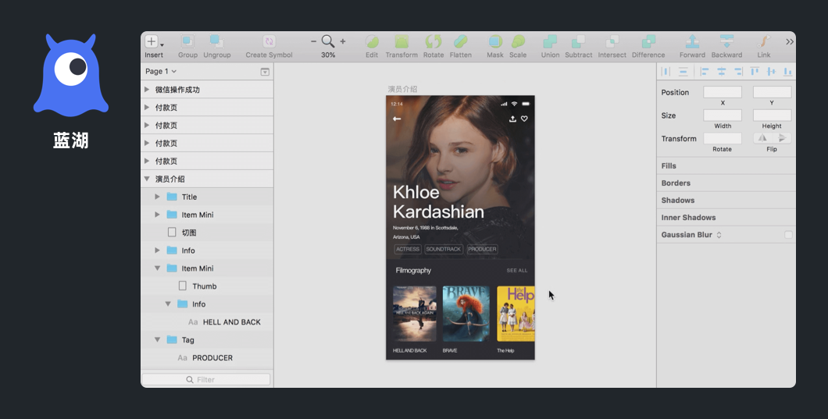Open the Page 1 dropdown
This screenshot has width=828, height=419.
tap(161, 71)
